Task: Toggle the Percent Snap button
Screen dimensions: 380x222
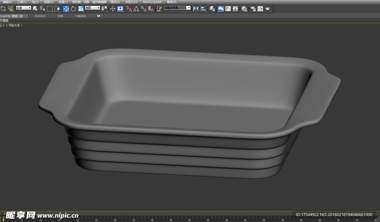Action: pos(143,9)
